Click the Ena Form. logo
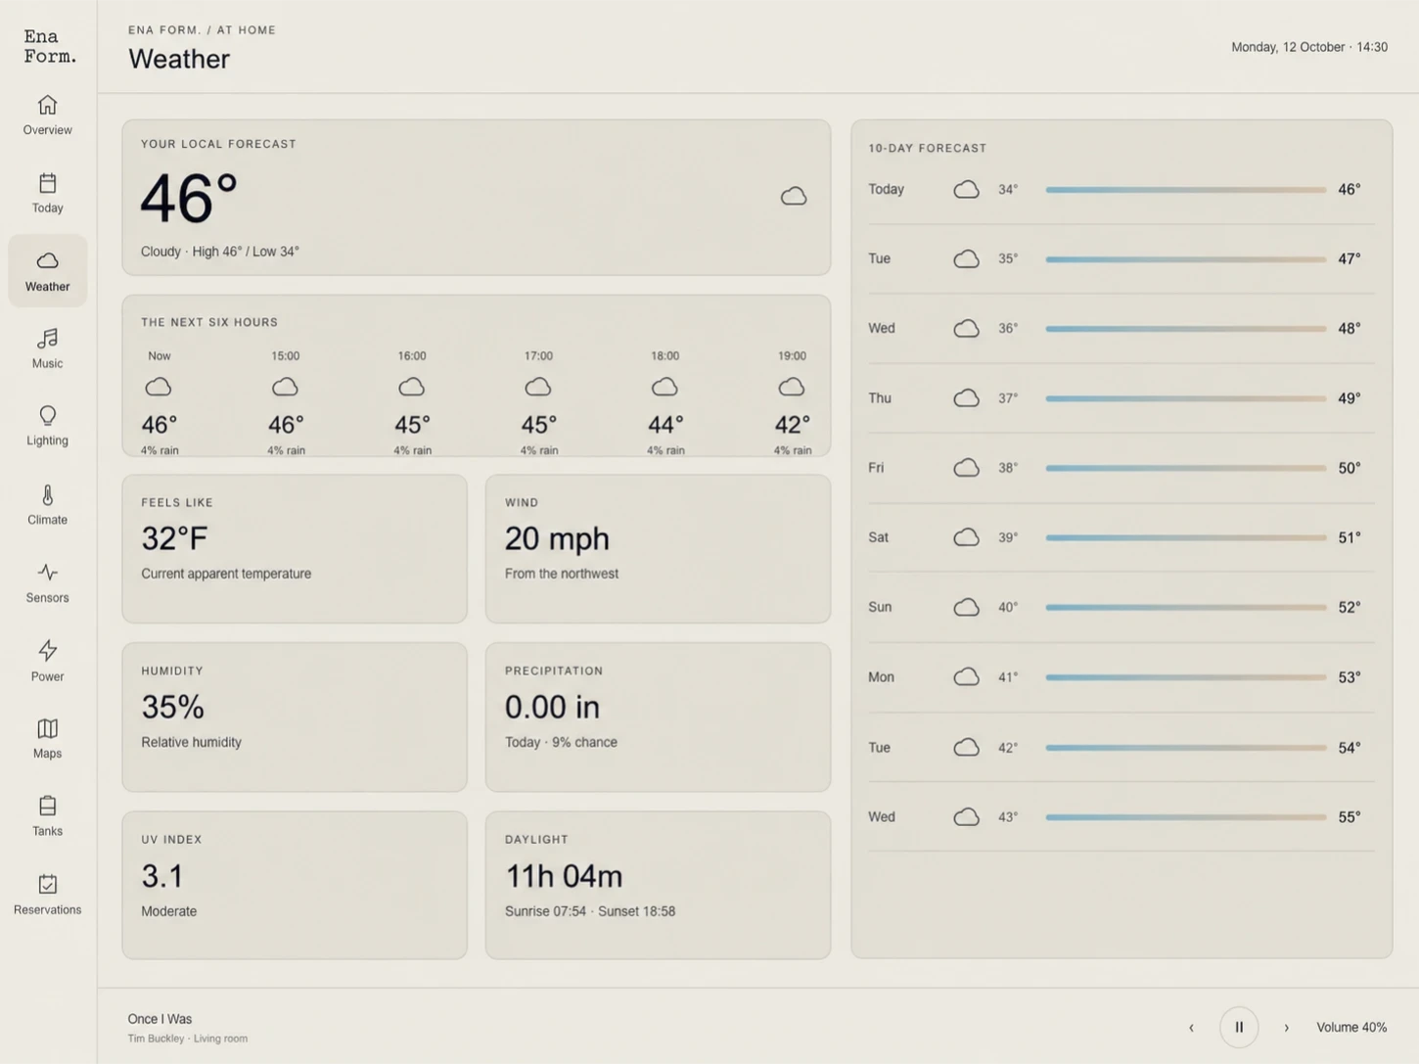Viewport: 1419px width, 1064px height. tap(50, 46)
